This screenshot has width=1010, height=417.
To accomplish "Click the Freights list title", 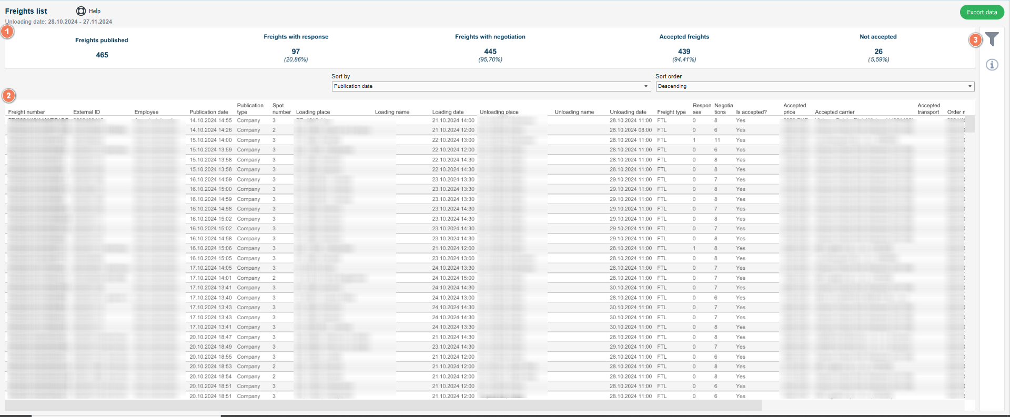I will 26,11.
